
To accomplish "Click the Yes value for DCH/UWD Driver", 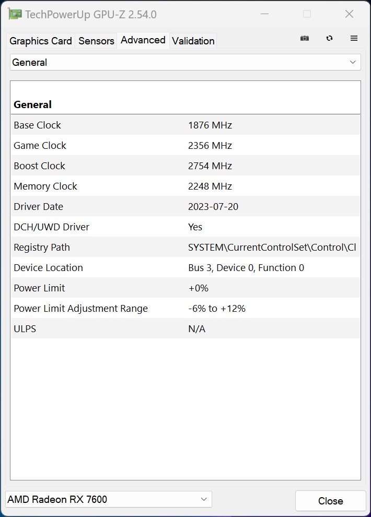I will (195, 227).
